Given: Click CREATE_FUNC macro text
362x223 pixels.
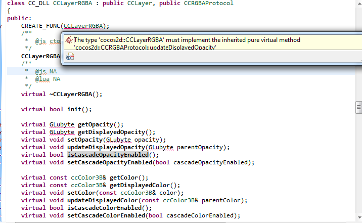Looking at the screenshot, I should (x=40, y=26).
